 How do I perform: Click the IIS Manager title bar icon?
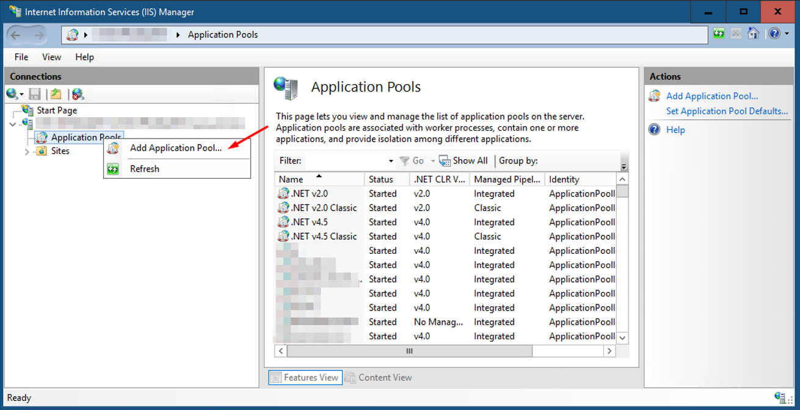tap(15, 11)
